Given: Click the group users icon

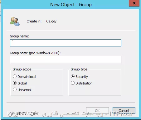Looking at the screenshot, I should [15, 21].
